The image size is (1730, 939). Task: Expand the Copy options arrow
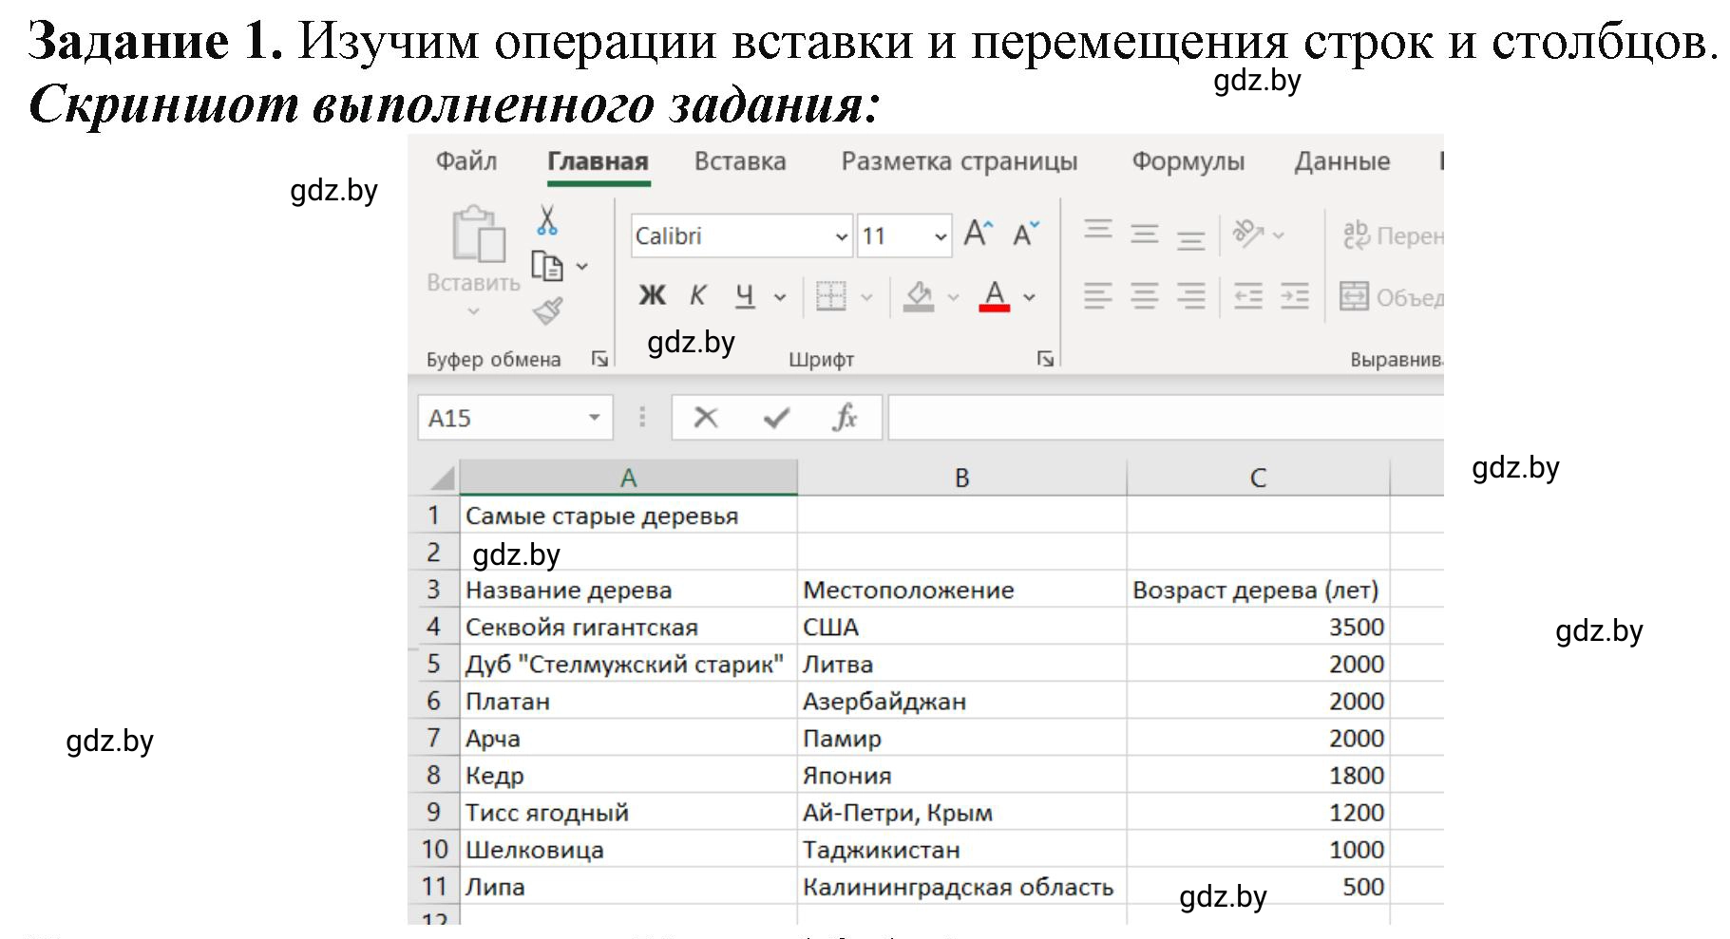(x=582, y=267)
